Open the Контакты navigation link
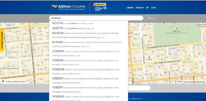This screenshot has height=101, width=206. (140, 7)
